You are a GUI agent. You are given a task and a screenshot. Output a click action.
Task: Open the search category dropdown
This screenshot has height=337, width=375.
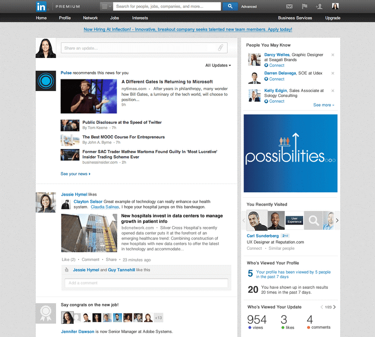click(106, 6)
